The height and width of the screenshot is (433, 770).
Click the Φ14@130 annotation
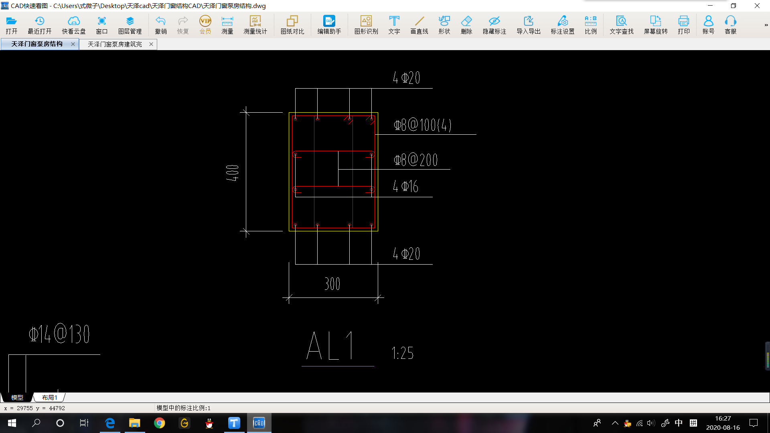(59, 334)
